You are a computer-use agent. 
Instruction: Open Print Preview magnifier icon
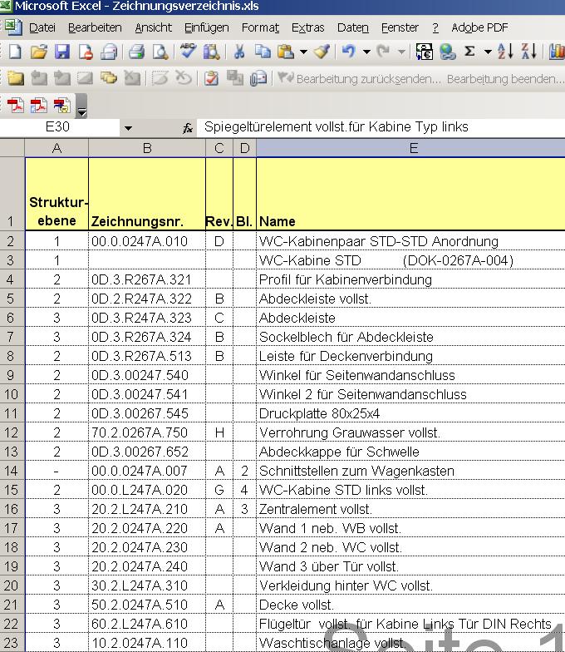(160, 52)
